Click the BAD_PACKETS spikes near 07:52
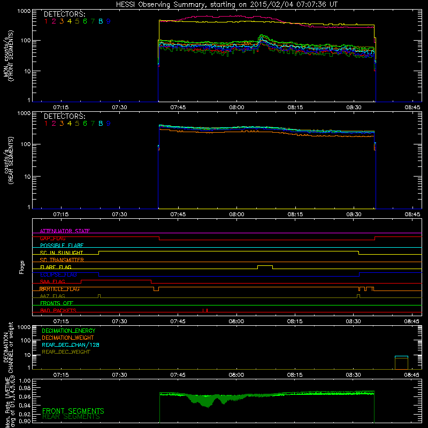The width and height of the screenshot is (428, 428). [x=205, y=310]
